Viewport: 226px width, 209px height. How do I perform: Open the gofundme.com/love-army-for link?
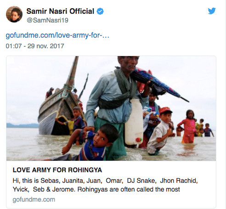(57, 35)
